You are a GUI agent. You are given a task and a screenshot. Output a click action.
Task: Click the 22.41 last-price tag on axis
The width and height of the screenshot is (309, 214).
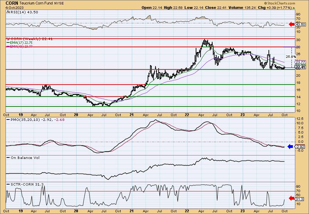coord(301,67)
